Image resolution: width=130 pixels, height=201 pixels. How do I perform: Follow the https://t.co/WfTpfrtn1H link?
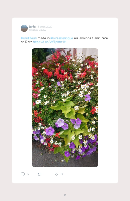pyautogui.click(x=49, y=42)
